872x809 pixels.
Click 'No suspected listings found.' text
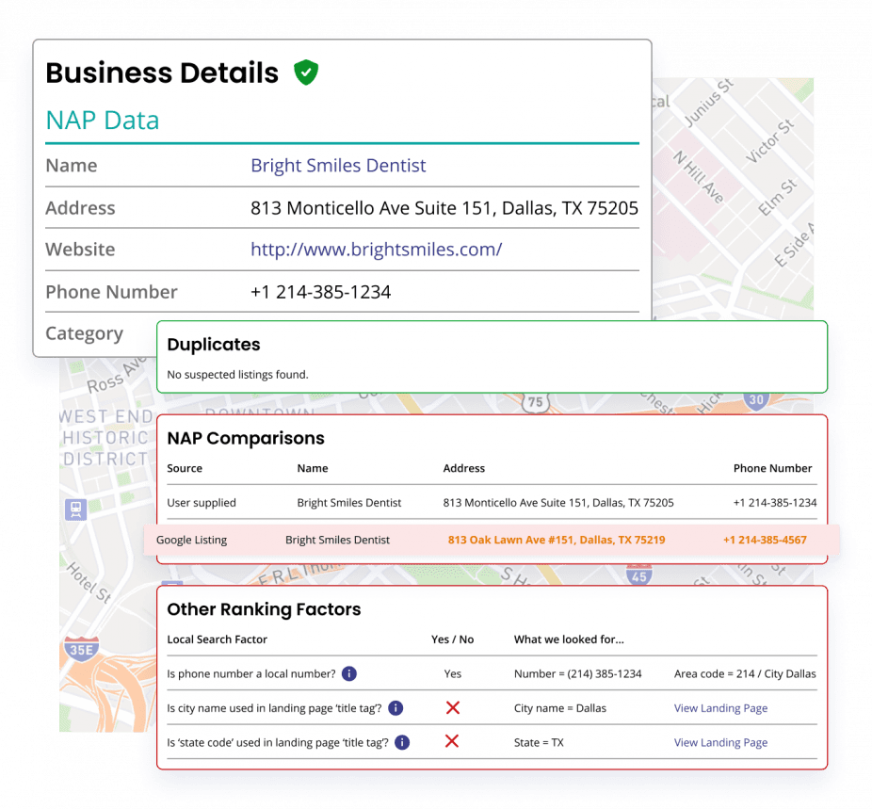click(237, 375)
